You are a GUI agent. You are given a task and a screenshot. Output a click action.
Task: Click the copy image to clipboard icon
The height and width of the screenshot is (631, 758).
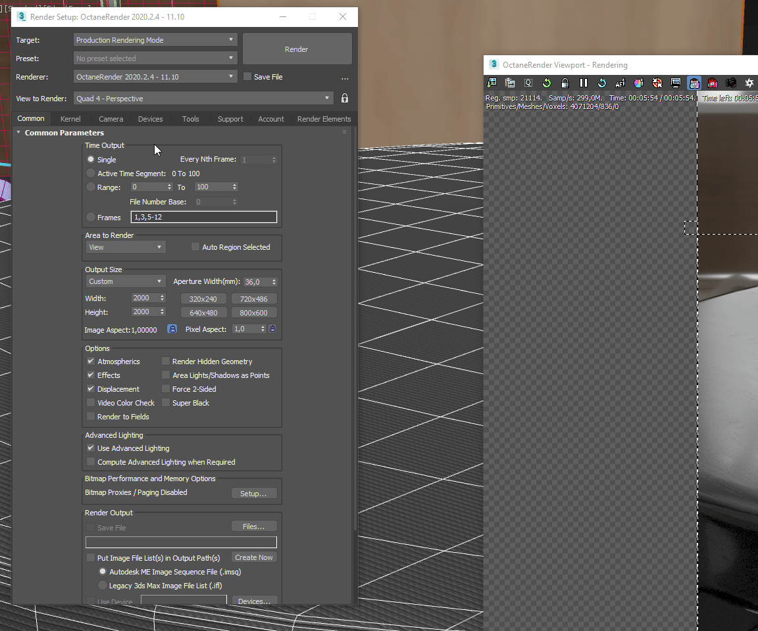(510, 83)
